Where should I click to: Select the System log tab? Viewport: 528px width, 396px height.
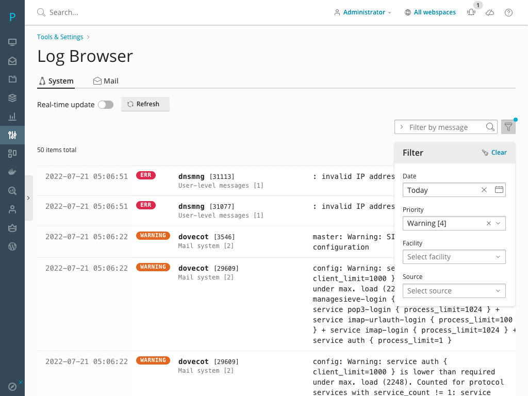56,81
